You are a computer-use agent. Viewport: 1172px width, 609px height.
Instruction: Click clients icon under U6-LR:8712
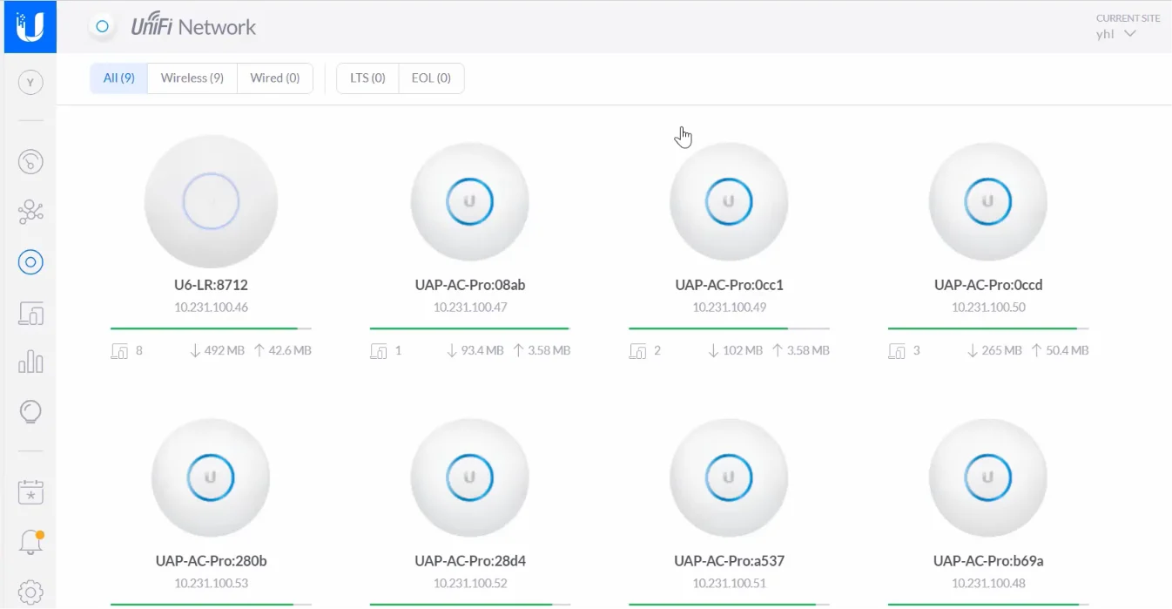tap(120, 351)
